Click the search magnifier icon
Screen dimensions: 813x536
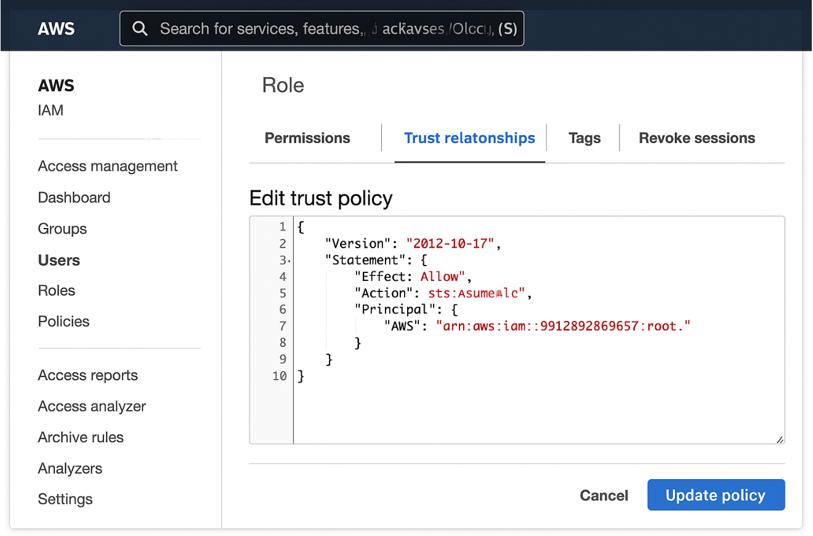click(x=140, y=28)
